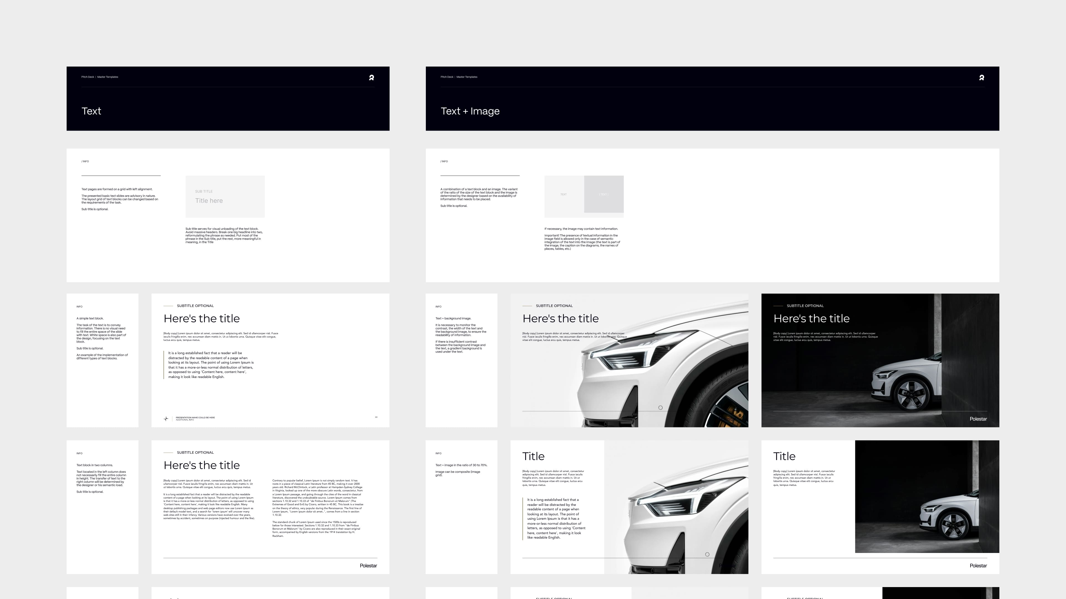Select the Polestar star icon beside 'Presentation name could be here'
This screenshot has height=599, width=1066.
pos(166,419)
